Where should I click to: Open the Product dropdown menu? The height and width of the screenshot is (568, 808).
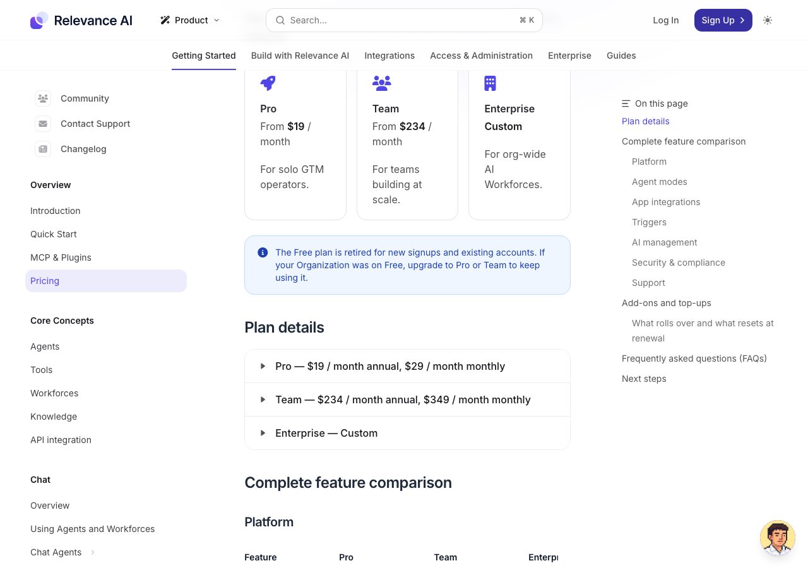click(190, 20)
